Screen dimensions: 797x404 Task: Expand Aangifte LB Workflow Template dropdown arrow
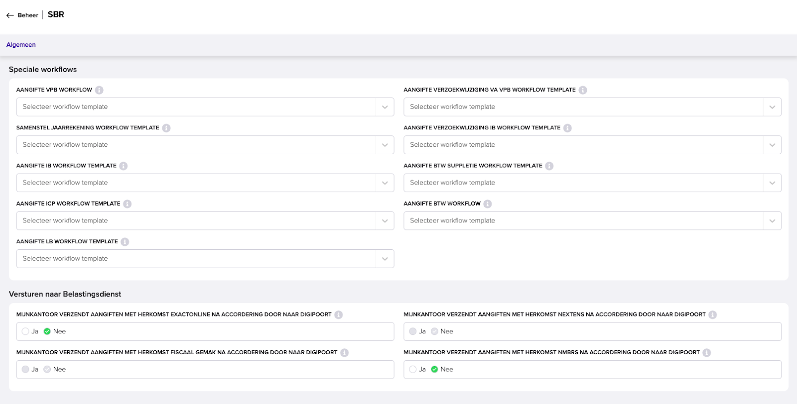click(385, 259)
